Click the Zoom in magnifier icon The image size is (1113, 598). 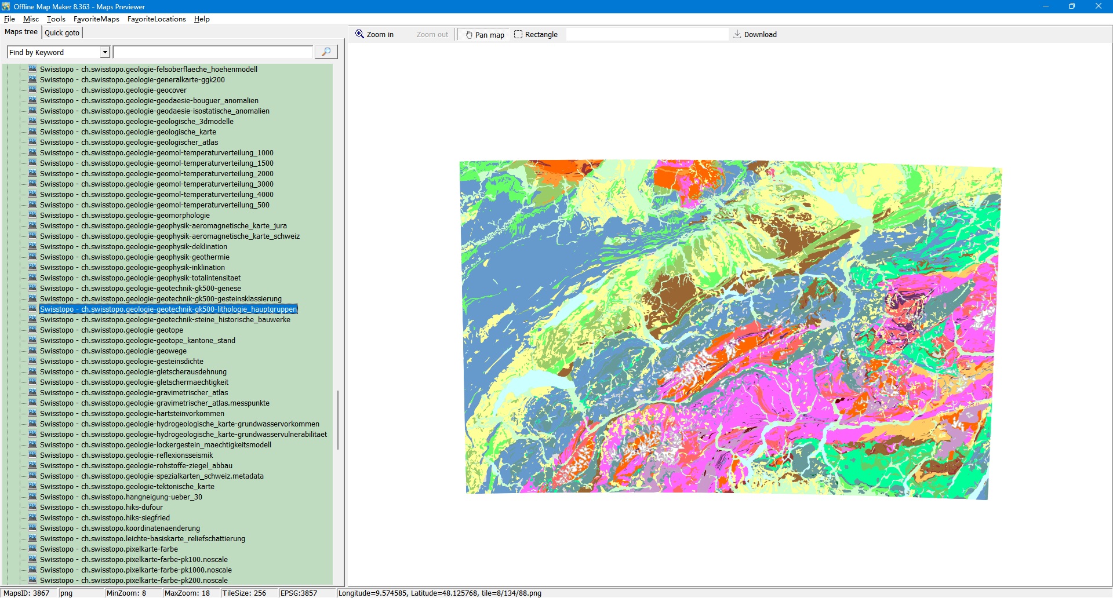[x=359, y=34]
